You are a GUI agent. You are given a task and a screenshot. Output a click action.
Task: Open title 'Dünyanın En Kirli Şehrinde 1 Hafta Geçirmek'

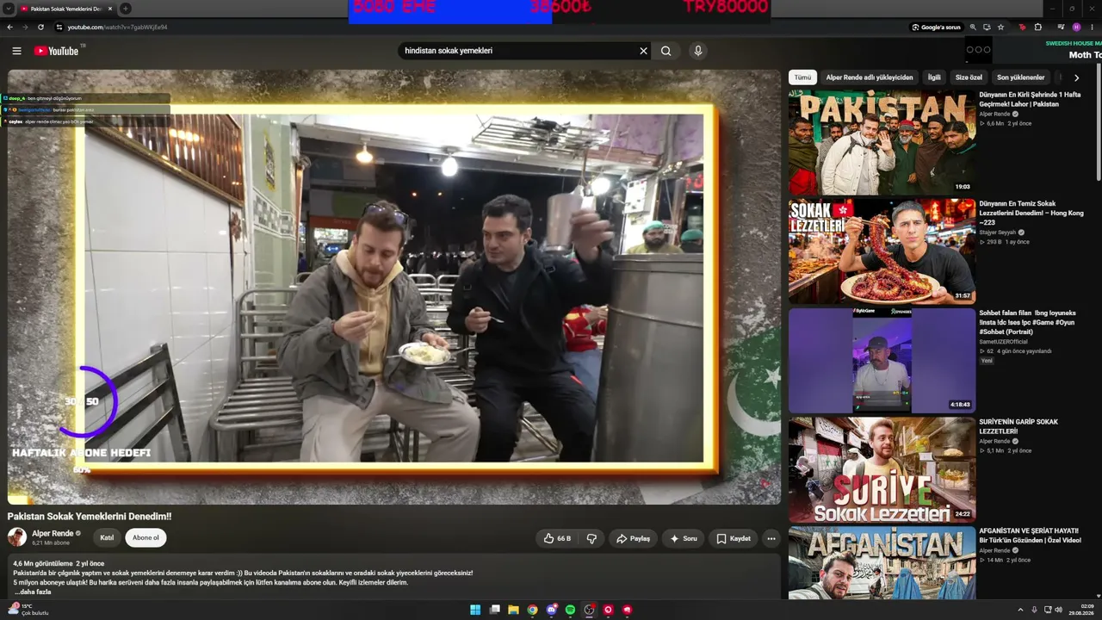click(x=1030, y=99)
